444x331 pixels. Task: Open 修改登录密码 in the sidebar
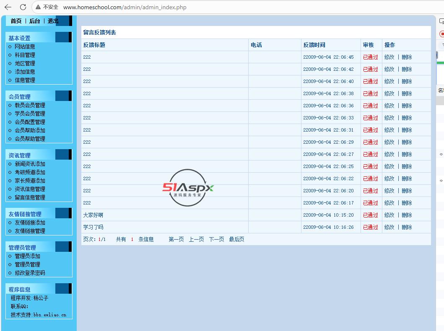click(x=30, y=273)
